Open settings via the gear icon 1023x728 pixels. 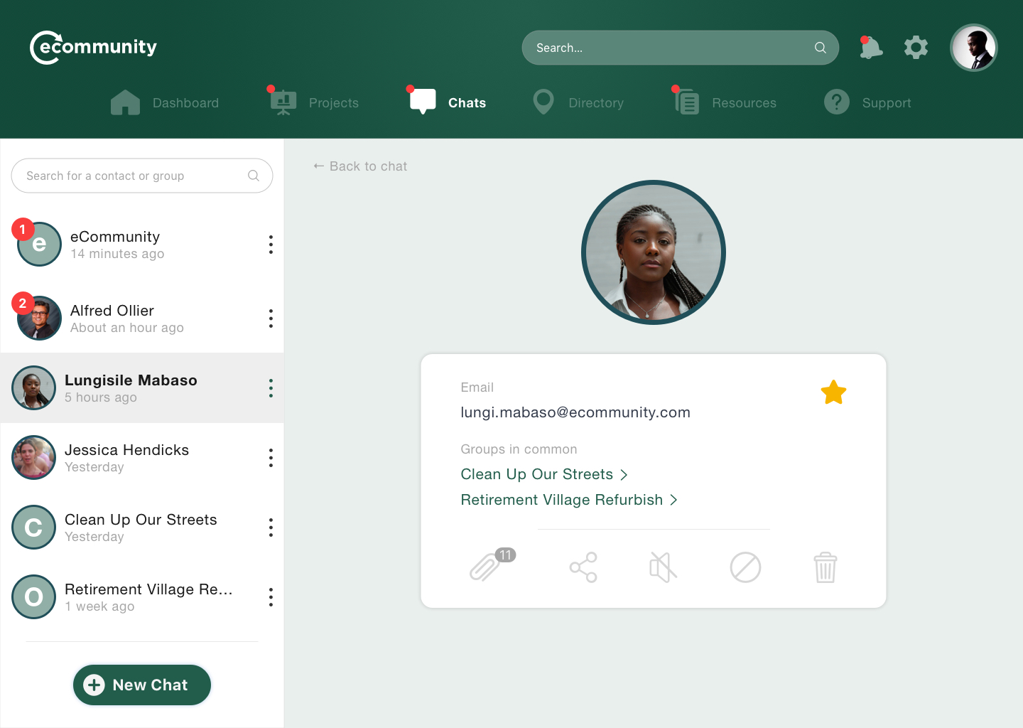tap(916, 48)
